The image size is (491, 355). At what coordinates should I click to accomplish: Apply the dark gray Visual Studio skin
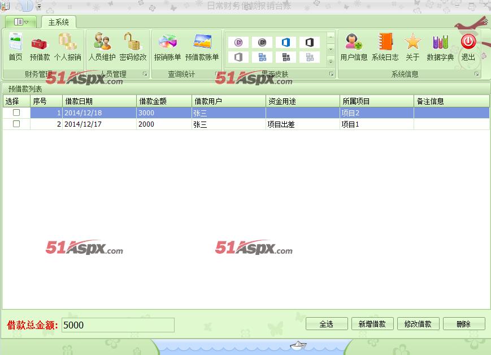tap(262, 42)
